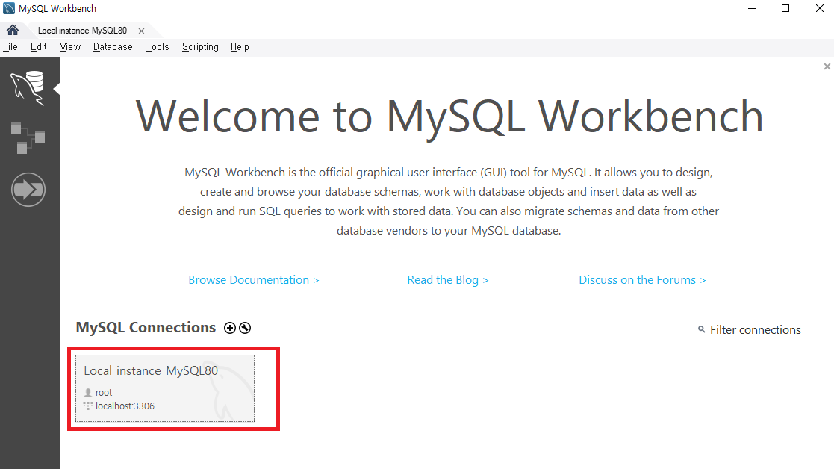Image resolution: width=834 pixels, height=469 pixels.
Task: Close the Local instance MySQL80 tab
Action: tap(141, 31)
